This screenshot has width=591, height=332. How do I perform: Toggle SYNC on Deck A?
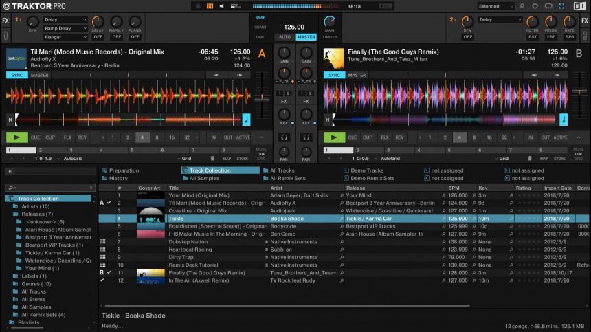pyautogui.click(x=17, y=75)
